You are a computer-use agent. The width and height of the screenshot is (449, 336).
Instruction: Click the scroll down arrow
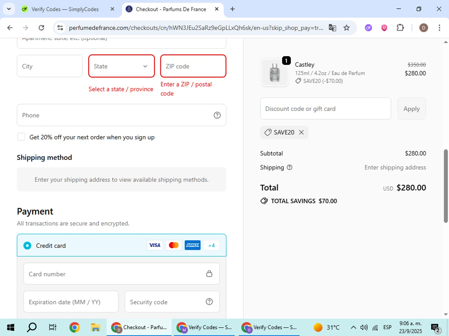point(446,314)
